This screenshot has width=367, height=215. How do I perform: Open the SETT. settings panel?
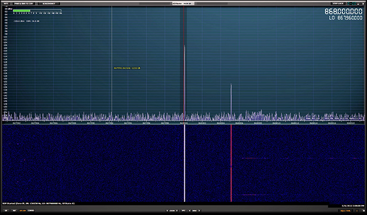coord(6,3)
